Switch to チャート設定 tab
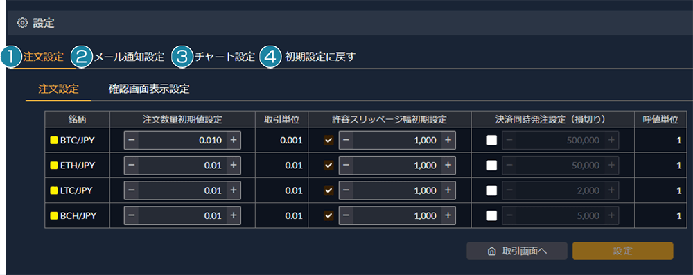This screenshot has width=693, height=275. pos(225,57)
